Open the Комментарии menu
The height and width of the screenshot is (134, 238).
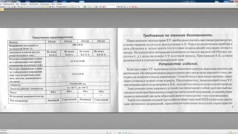point(33,4)
